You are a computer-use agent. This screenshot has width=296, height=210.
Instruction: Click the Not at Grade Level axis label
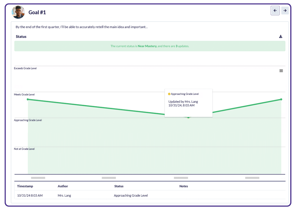point(24,149)
